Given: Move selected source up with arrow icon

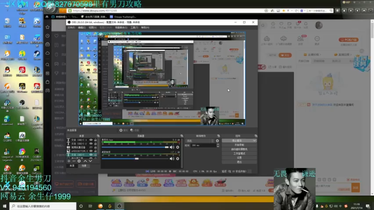Looking at the screenshot, I should [85, 161].
